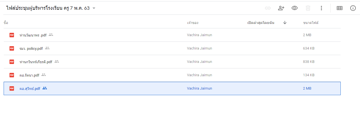Image resolution: width=360 pixels, height=116 pixels.
Task: Sort by the name column header
Action: click(6, 23)
